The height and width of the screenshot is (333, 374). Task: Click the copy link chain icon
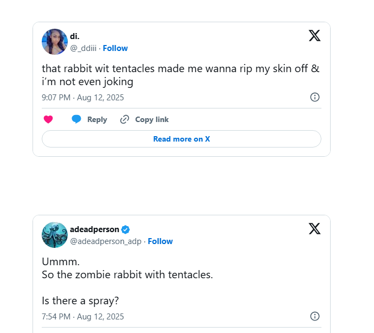tap(125, 119)
